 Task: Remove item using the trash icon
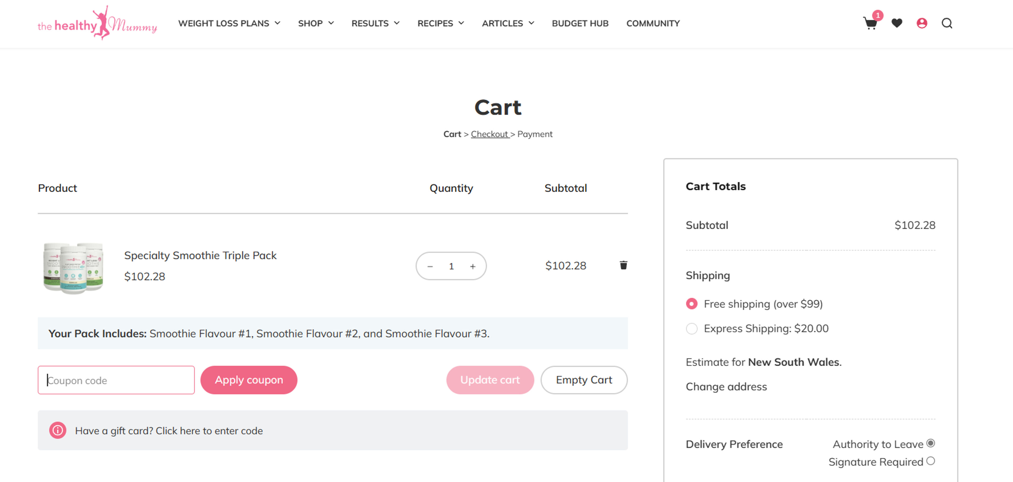pyautogui.click(x=623, y=265)
